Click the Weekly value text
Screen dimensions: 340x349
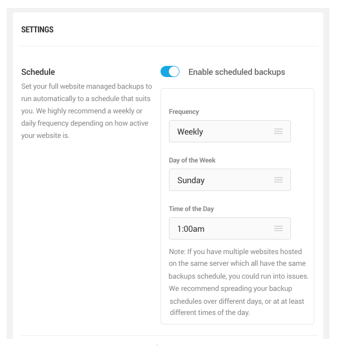(190, 132)
